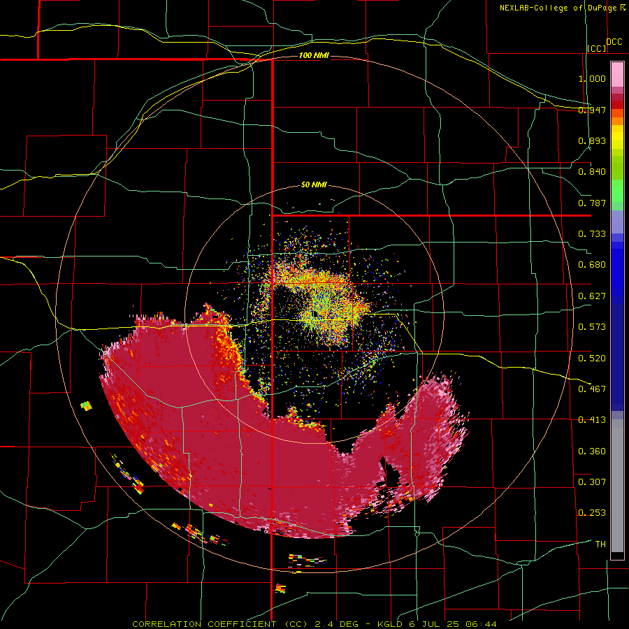Click the 100 NMI range ring label
The height and width of the screenshot is (629, 629).
[314, 55]
